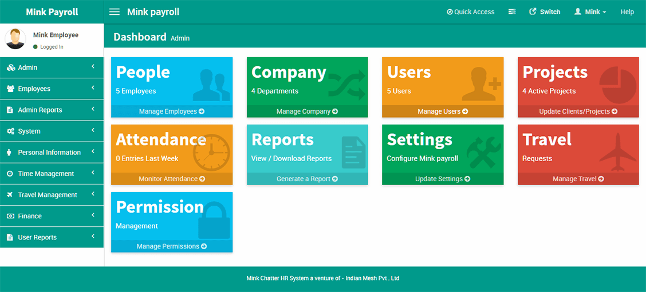Viewport: 646px width, 292px height.
Task: Click the padlock icon on Permission card
Action: coord(214,220)
